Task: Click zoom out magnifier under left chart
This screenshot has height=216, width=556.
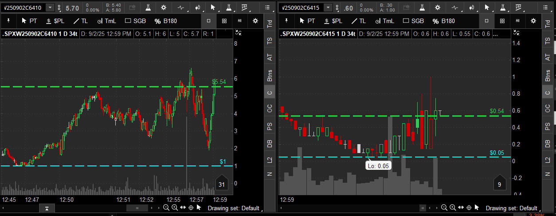Action: coord(166,208)
